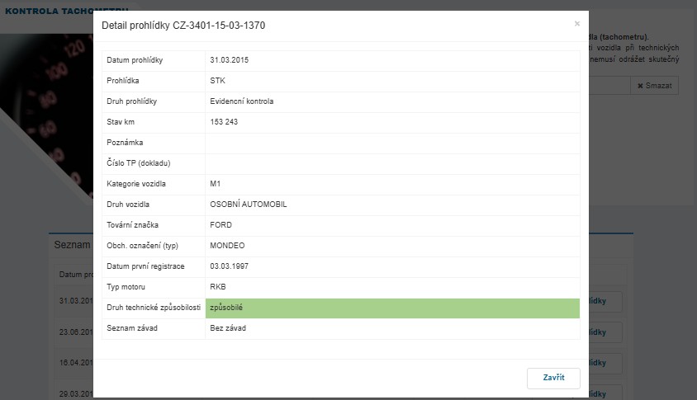Click the Druh prohlídky label
697x400 pixels.
pos(131,101)
